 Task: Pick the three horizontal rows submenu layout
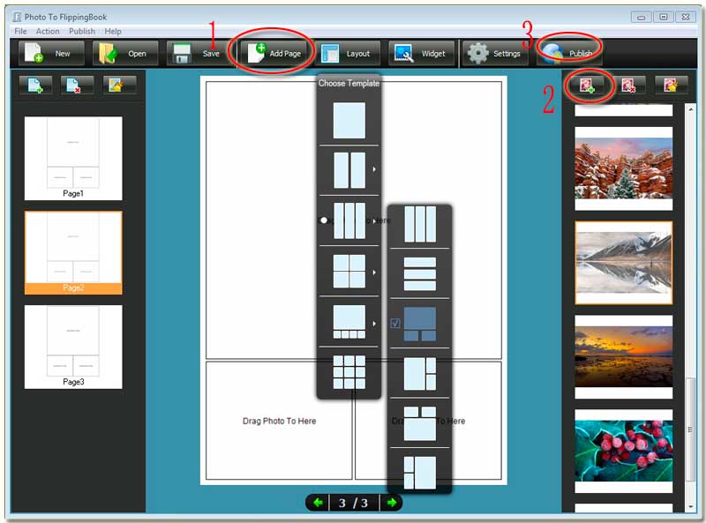pos(420,273)
